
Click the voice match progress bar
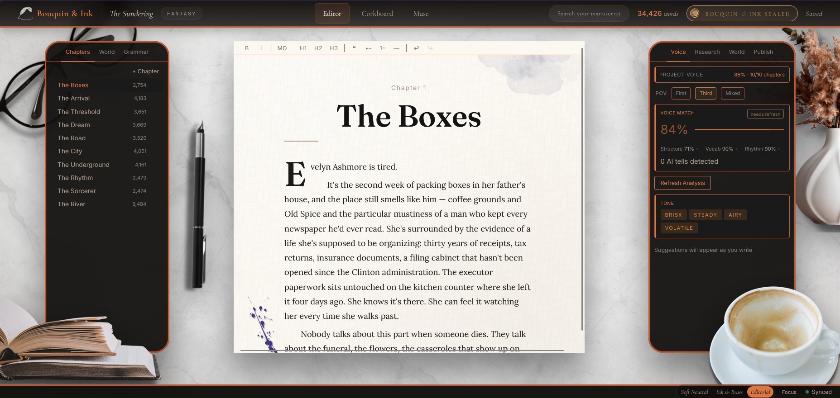coord(739,129)
